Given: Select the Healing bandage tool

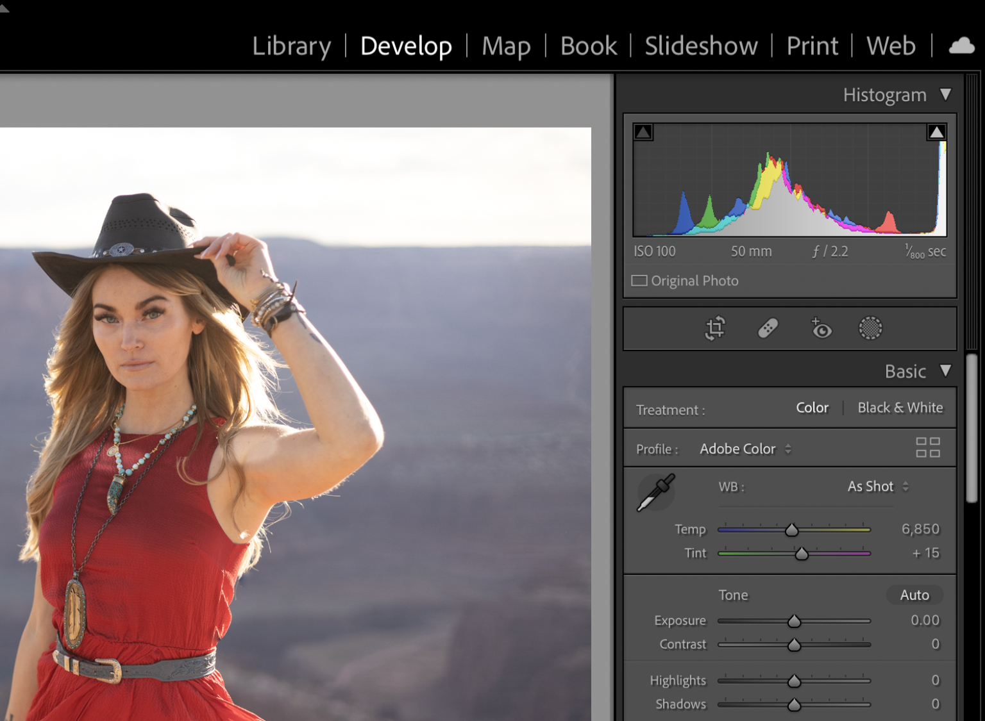Looking at the screenshot, I should pos(768,328).
